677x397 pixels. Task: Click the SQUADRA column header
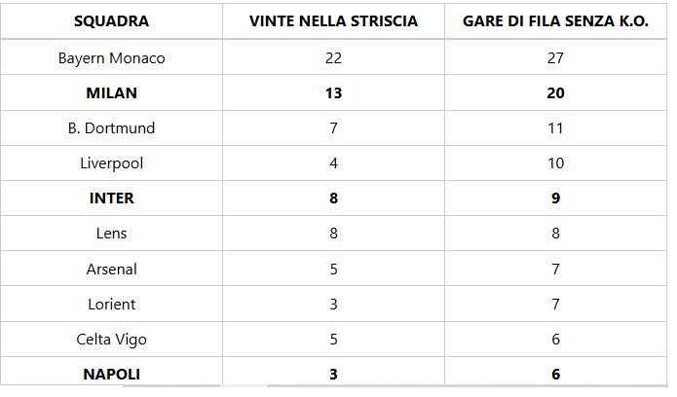pyautogui.click(x=111, y=21)
